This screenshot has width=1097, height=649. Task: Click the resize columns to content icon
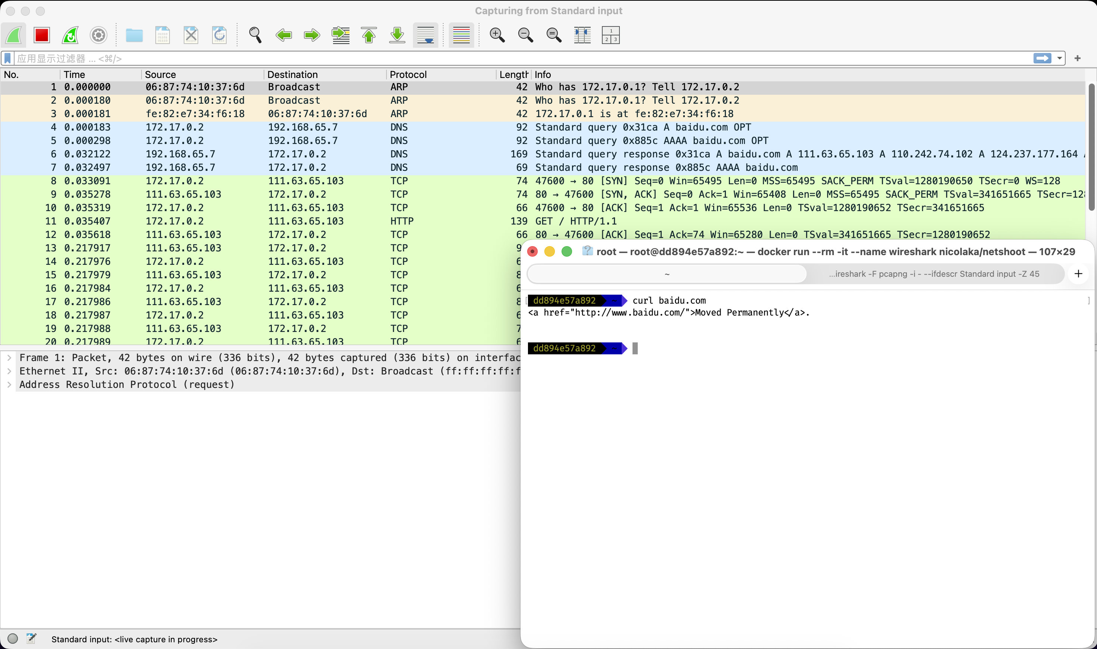tap(582, 35)
